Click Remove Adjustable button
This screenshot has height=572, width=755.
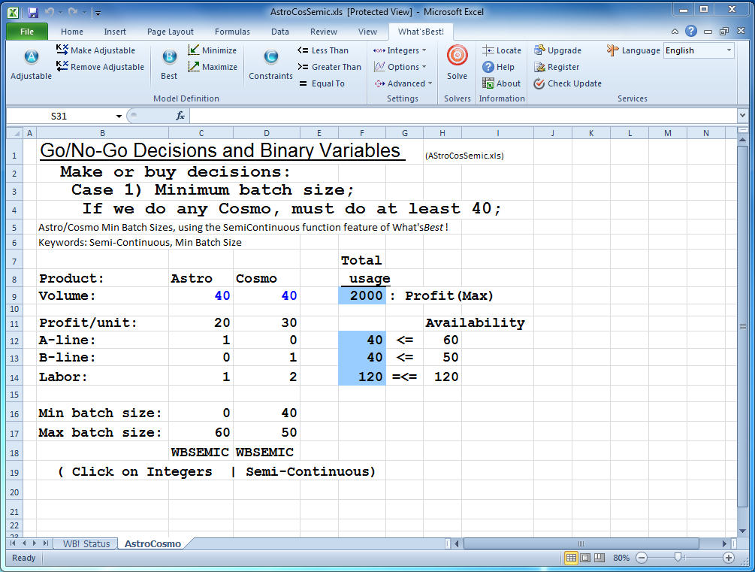pyautogui.click(x=100, y=67)
